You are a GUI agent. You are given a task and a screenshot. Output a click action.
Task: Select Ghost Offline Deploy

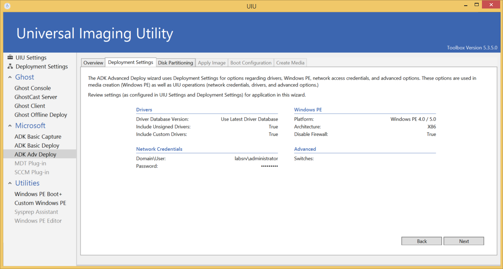[41, 115]
